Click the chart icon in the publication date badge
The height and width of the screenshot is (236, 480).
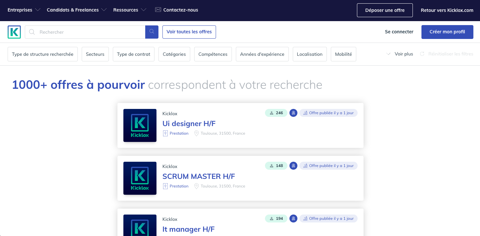pos(305,113)
